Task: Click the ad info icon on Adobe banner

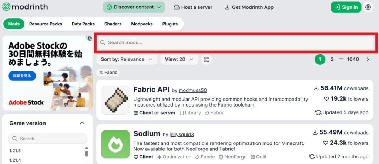Action: coord(90,38)
